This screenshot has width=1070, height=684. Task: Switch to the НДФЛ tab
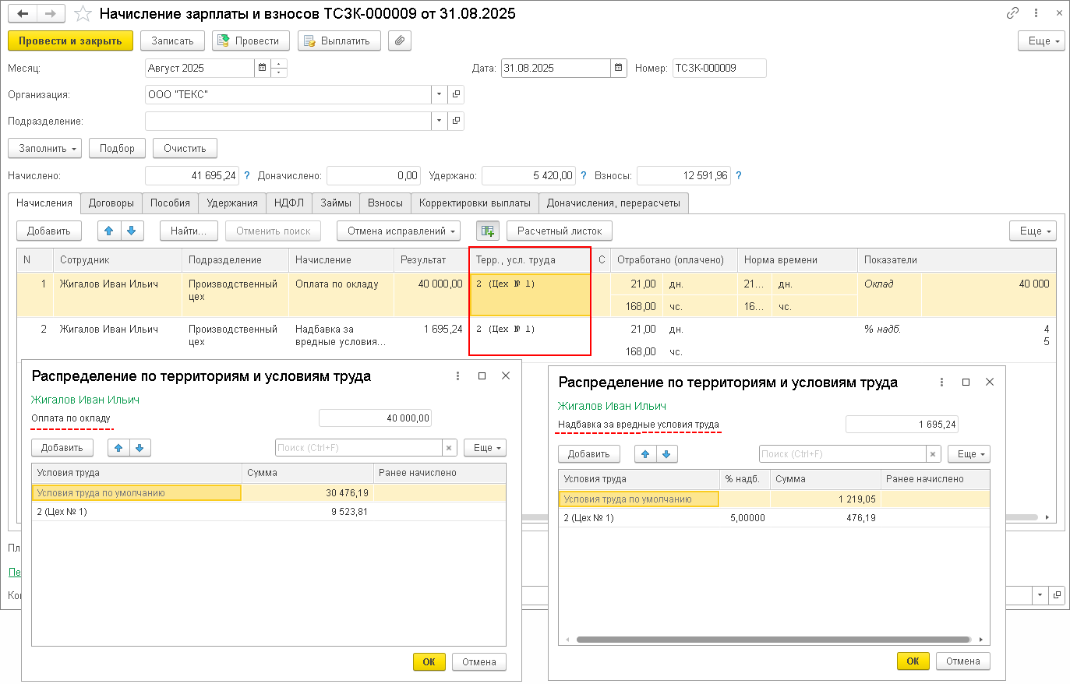pos(288,203)
